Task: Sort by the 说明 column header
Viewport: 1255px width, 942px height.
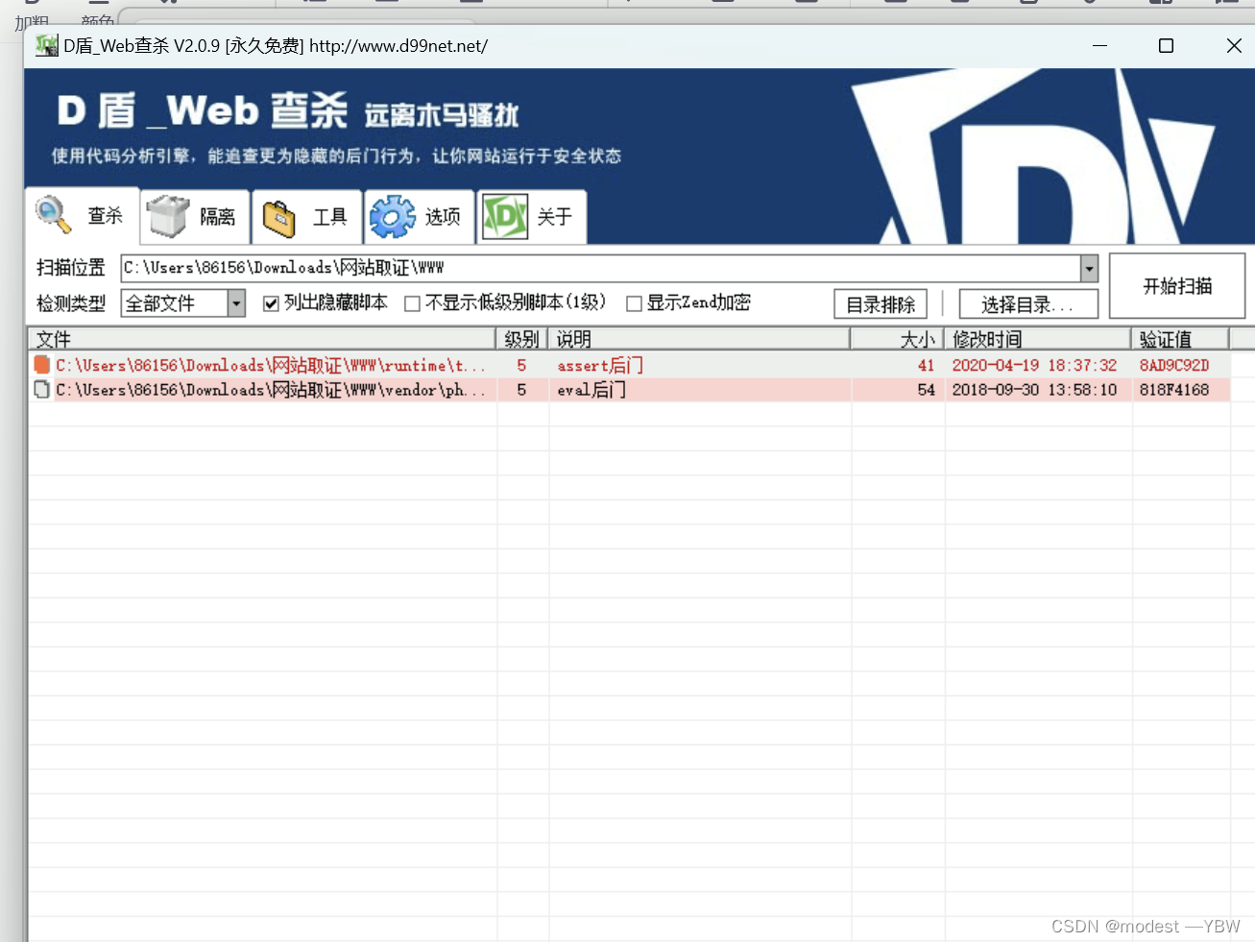Action: pos(699,339)
